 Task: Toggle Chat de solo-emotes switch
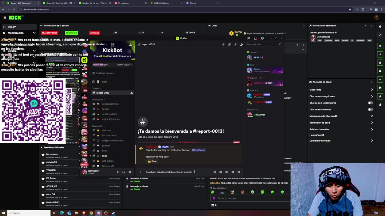pyautogui.click(x=370, y=109)
